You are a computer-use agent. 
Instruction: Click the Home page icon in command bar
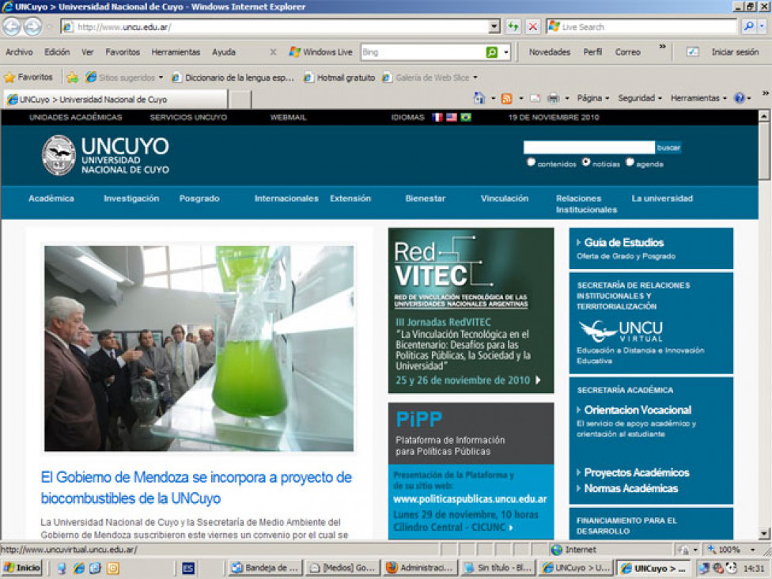point(479,98)
